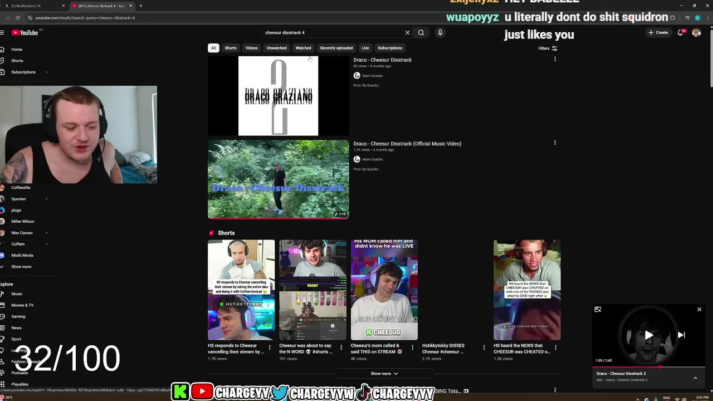Open the plugs subscription channel
Image resolution: width=713 pixels, height=401 pixels.
coord(16,210)
